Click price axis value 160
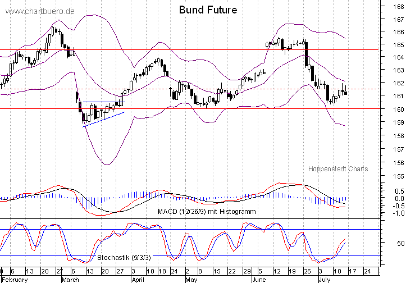The height and width of the screenshot is (283, 406). [399, 109]
